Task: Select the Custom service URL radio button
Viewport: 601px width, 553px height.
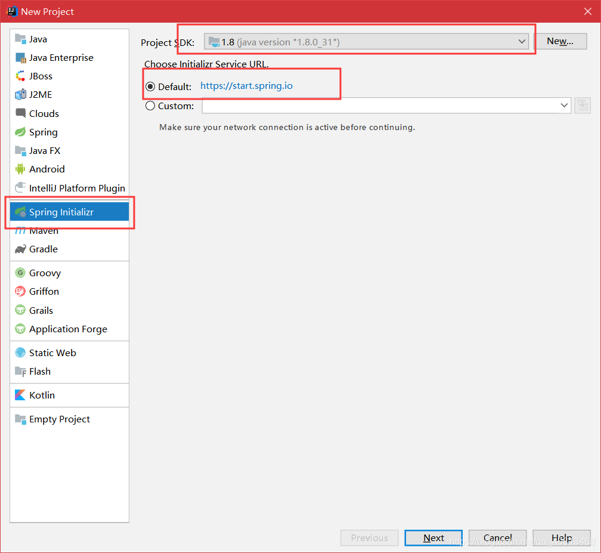Action: [150, 106]
